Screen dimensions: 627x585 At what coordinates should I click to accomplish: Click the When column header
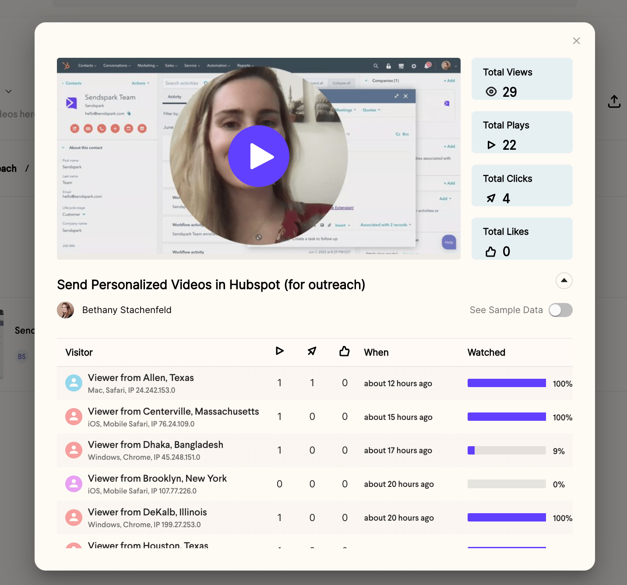click(x=376, y=352)
